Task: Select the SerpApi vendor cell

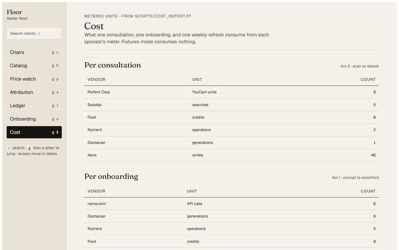Action: (x=95, y=105)
